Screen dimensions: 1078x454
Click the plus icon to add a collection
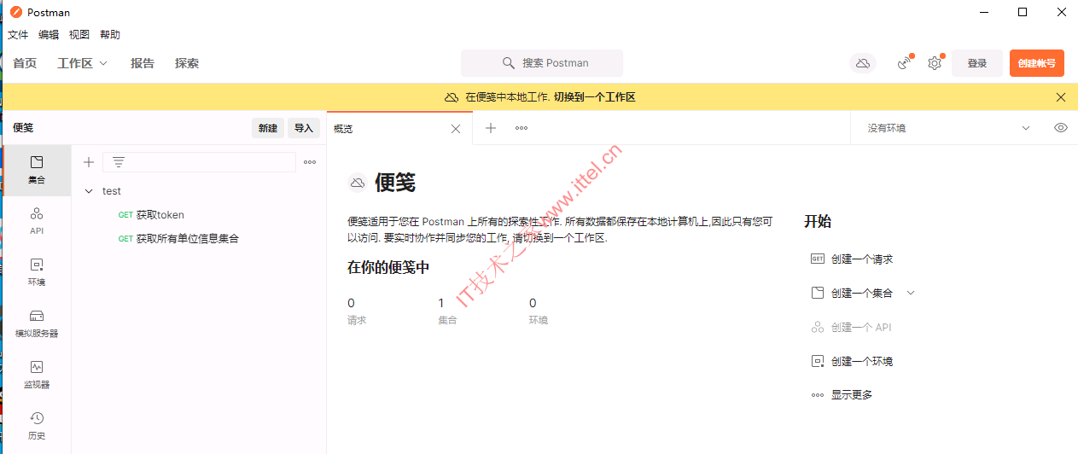coord(89,162)
